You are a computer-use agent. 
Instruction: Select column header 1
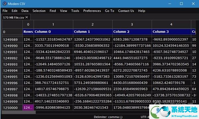tap(53, 24)
